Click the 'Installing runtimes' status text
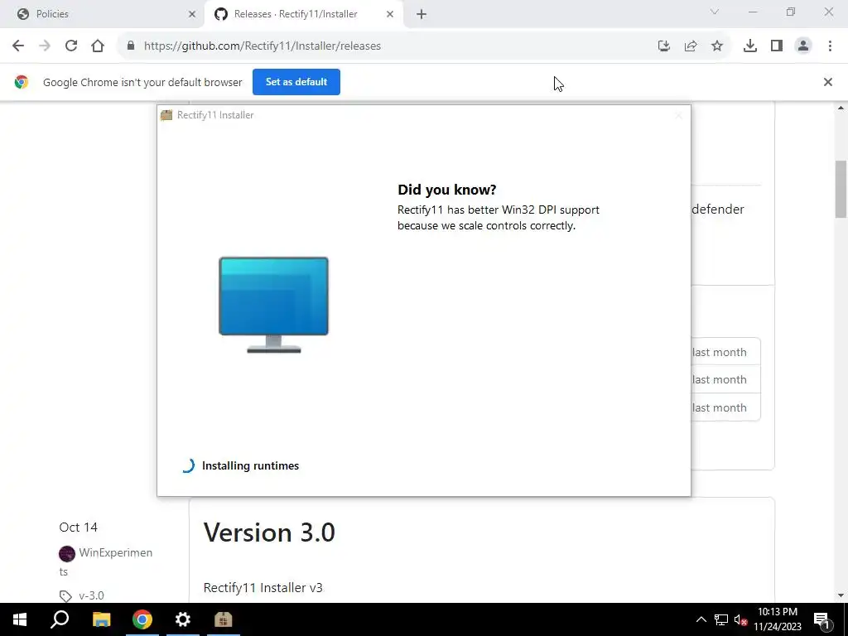848x636 pixels. [250, 465]
